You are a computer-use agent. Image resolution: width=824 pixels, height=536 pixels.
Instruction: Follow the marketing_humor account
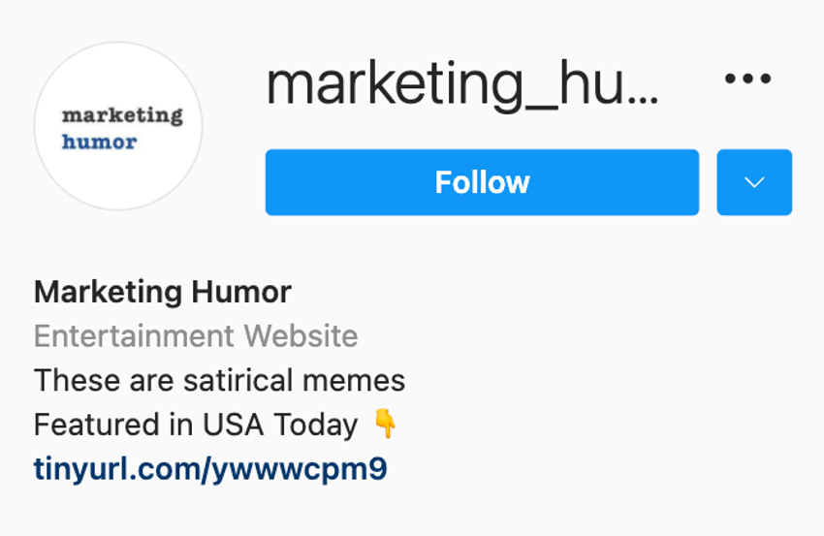482,182
